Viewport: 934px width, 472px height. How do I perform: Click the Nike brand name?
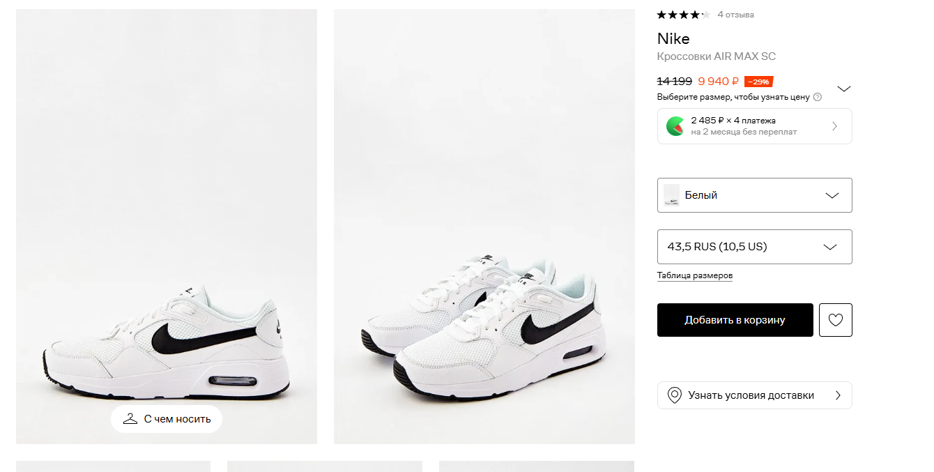tap(673, 38)
